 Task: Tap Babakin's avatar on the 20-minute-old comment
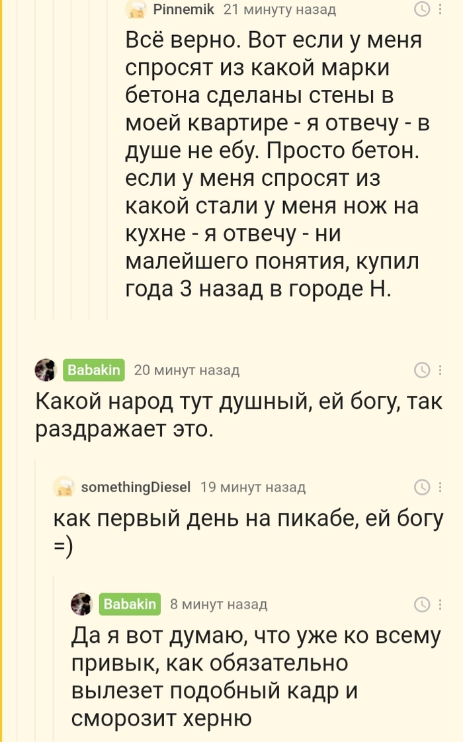[45, 370]
